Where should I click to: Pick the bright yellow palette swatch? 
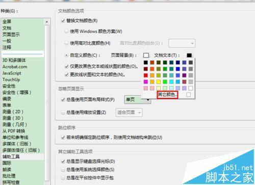coord(159,82)
